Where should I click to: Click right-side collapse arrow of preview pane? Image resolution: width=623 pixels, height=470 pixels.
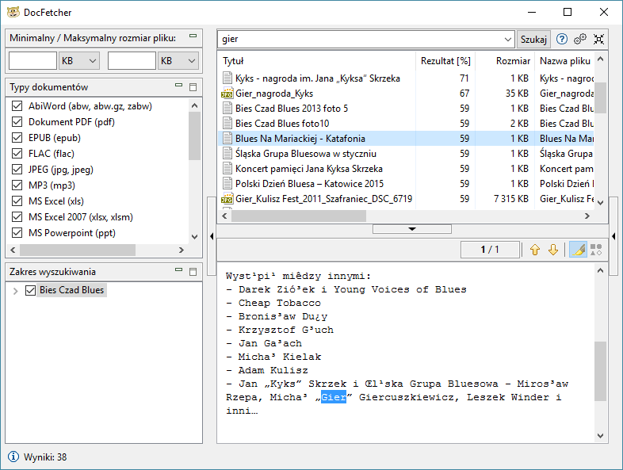(613, 236)
